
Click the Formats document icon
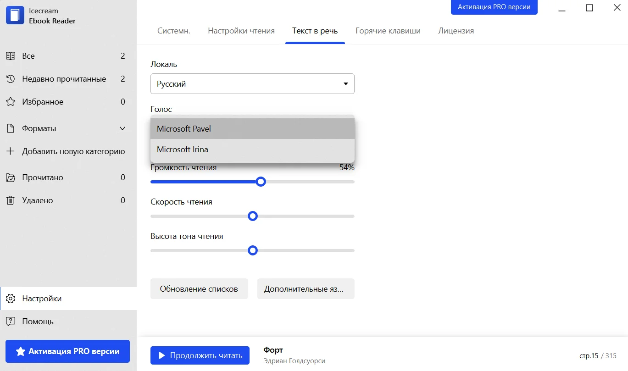[11, 128]
